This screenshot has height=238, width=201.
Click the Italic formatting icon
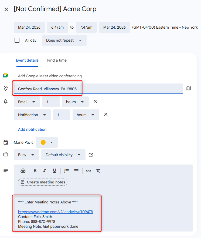pyautogui.click(x=45, y=171)
